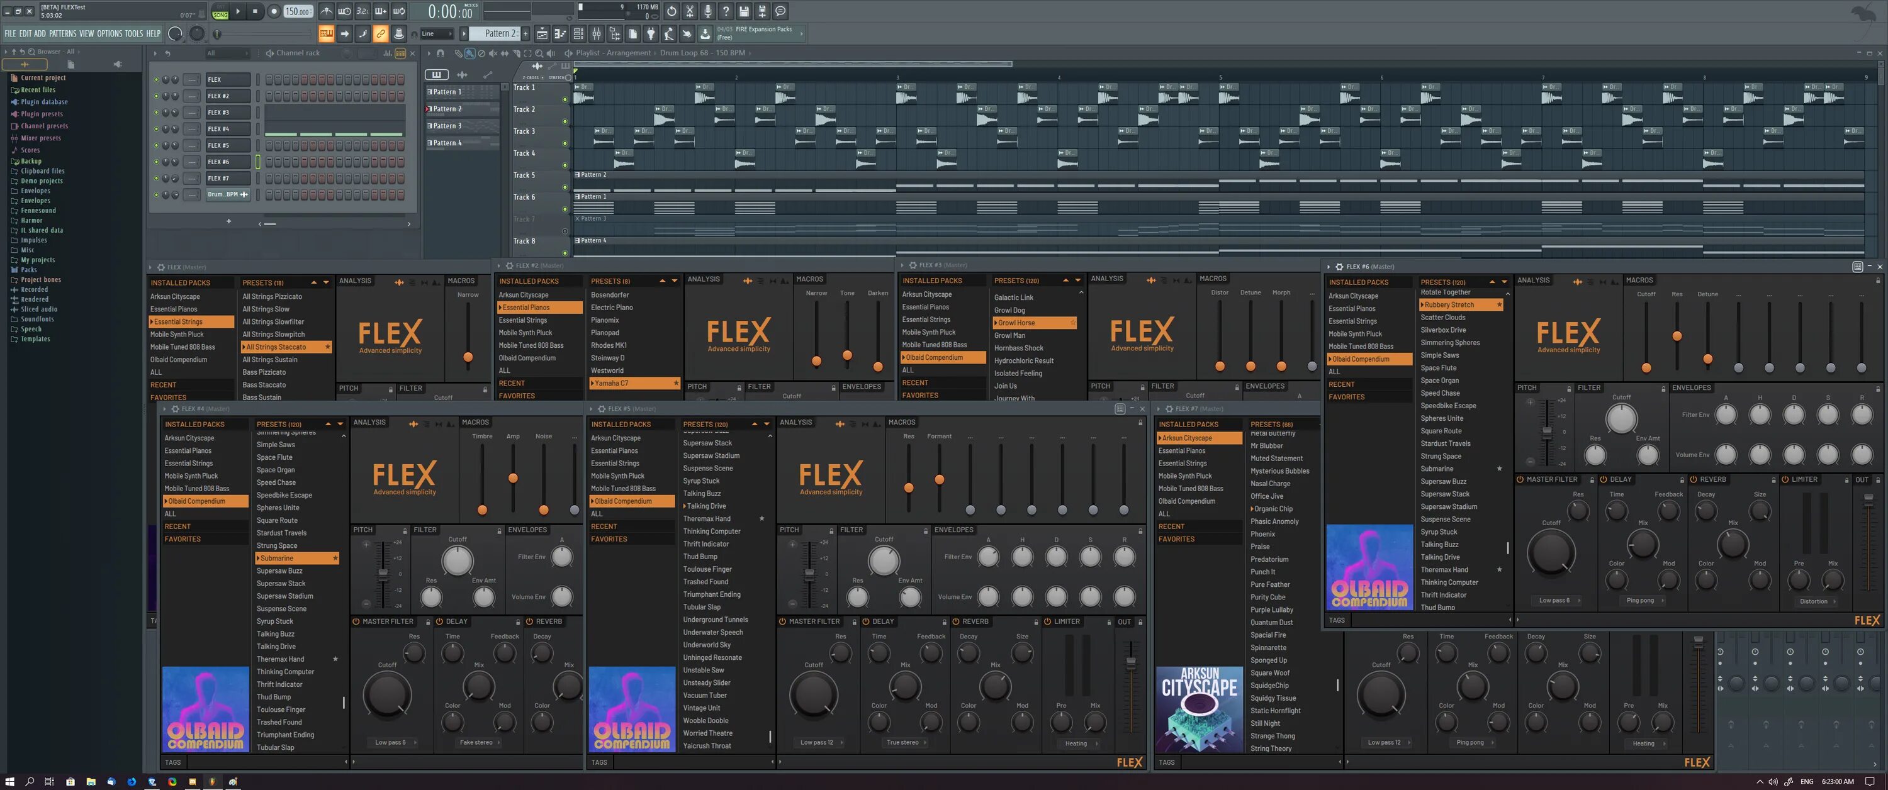1888x790 pixels.
Task: Enable the muted Track 7 in Playlist
Action: click(x=565, y=231)
